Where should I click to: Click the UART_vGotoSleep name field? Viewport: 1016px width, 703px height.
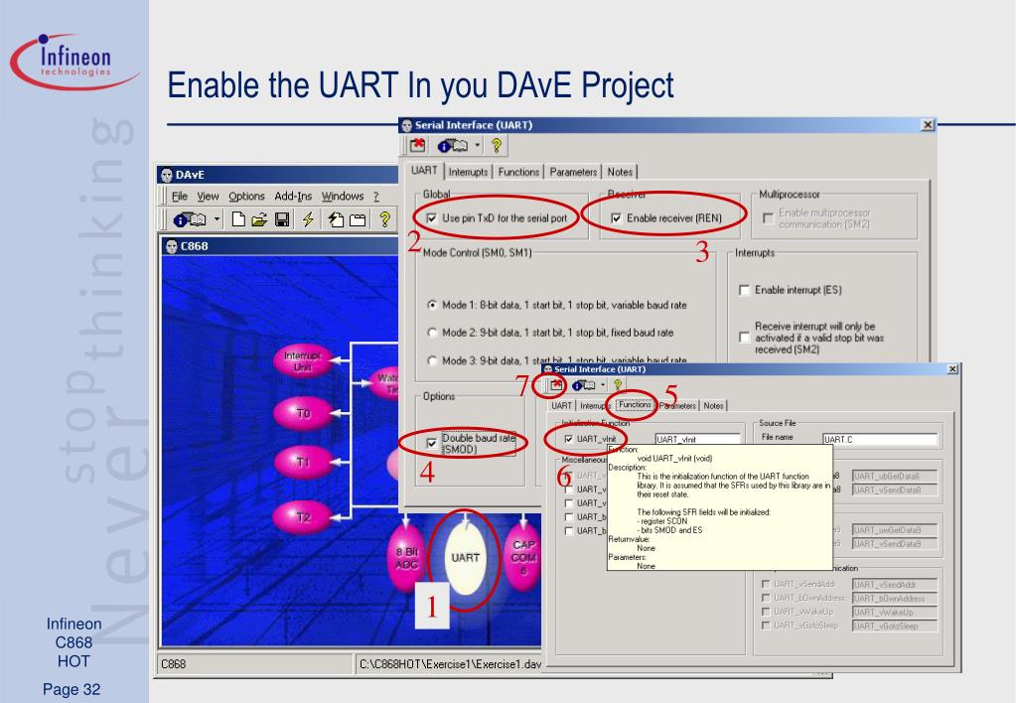[x=894, y=626]
